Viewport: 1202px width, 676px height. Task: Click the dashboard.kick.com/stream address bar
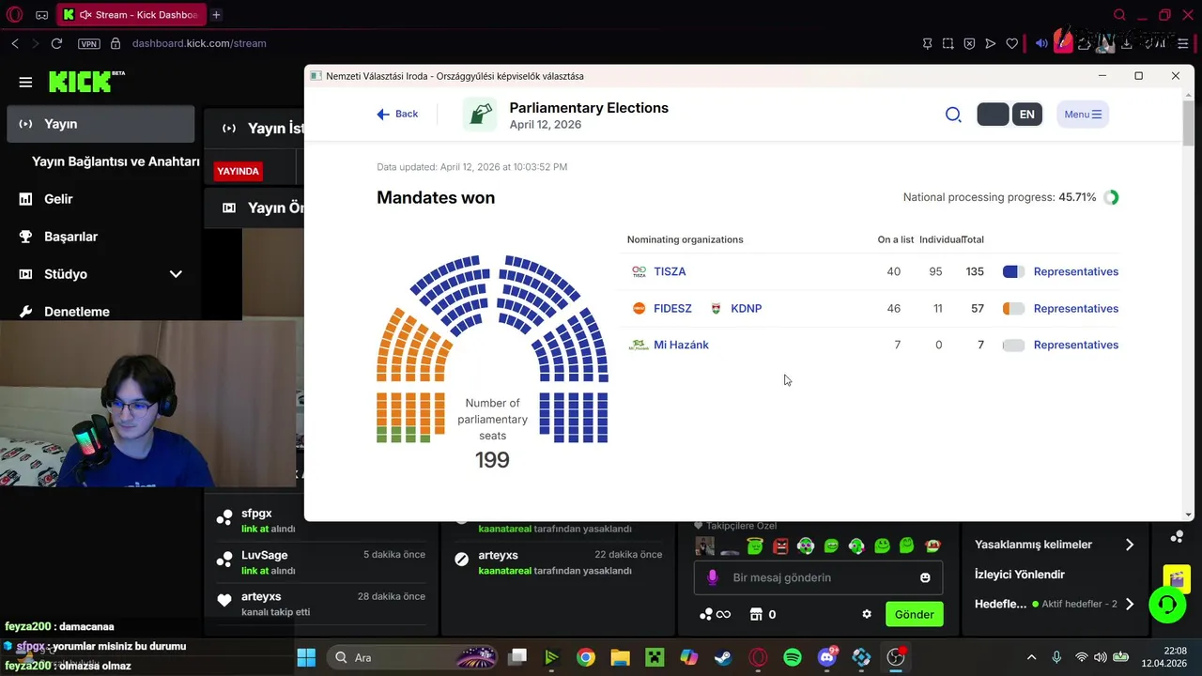tap(199, 43)
